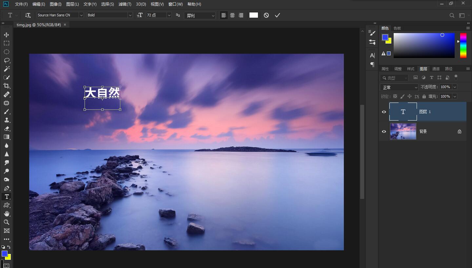Choose the Hand tool
Screen dimensions: 472x268
[x=6, y=214]
